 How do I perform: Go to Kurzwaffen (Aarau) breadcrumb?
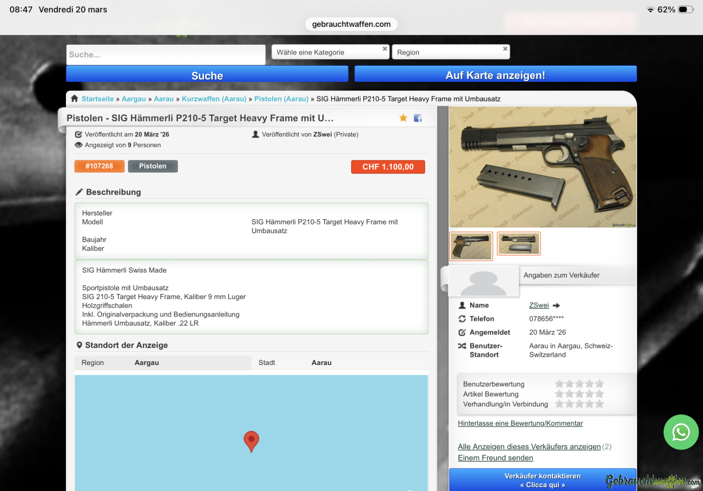click(x=214, y=99)
